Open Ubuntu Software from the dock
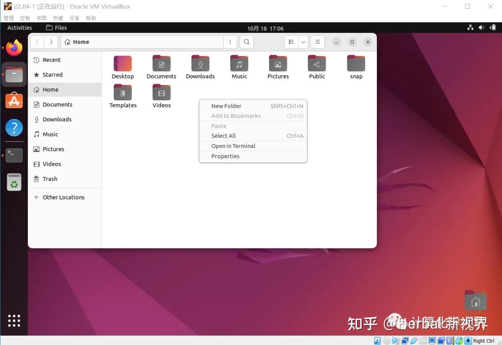502x345 pixels. [x=14, y=100]
